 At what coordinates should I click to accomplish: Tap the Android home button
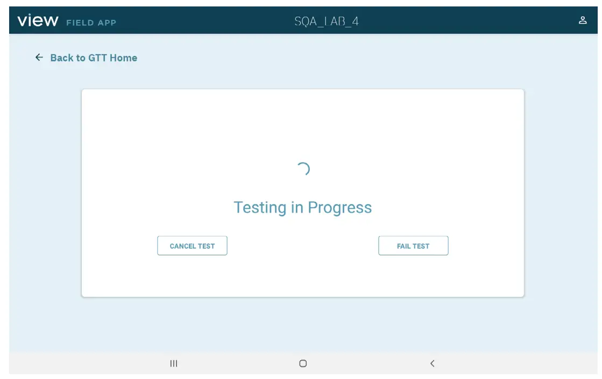pos(303,363)
